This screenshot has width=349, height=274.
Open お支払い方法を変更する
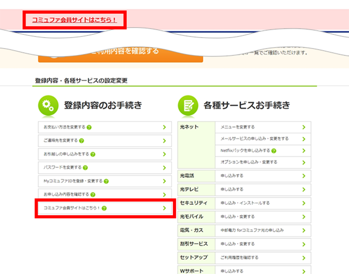105,127
